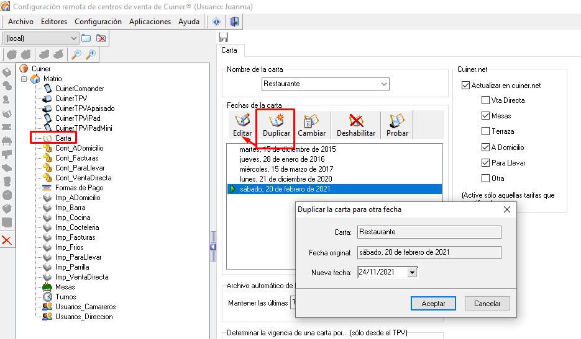Click the grey floppy disk save icon
The width and height of the screenshot is (581, 339).
point(224,37)
